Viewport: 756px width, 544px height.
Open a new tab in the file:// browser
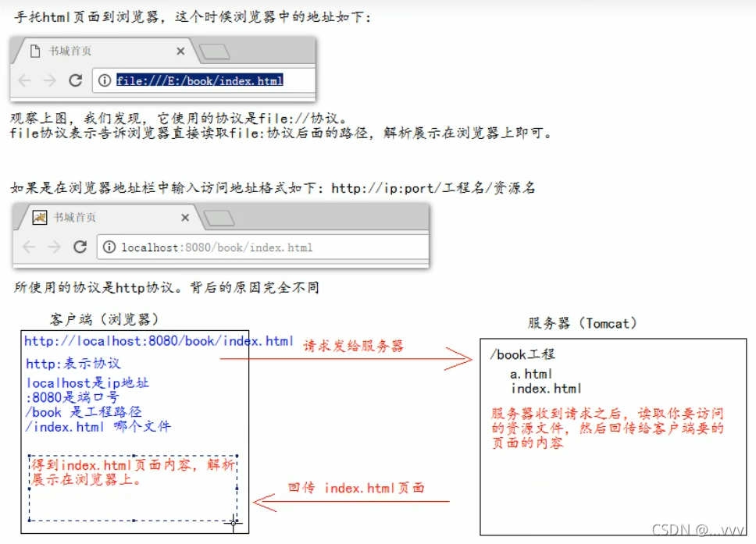[x=214, y=52]
